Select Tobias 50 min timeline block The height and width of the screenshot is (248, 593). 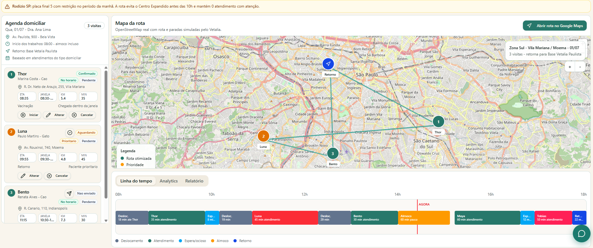(x=553, y=218)
